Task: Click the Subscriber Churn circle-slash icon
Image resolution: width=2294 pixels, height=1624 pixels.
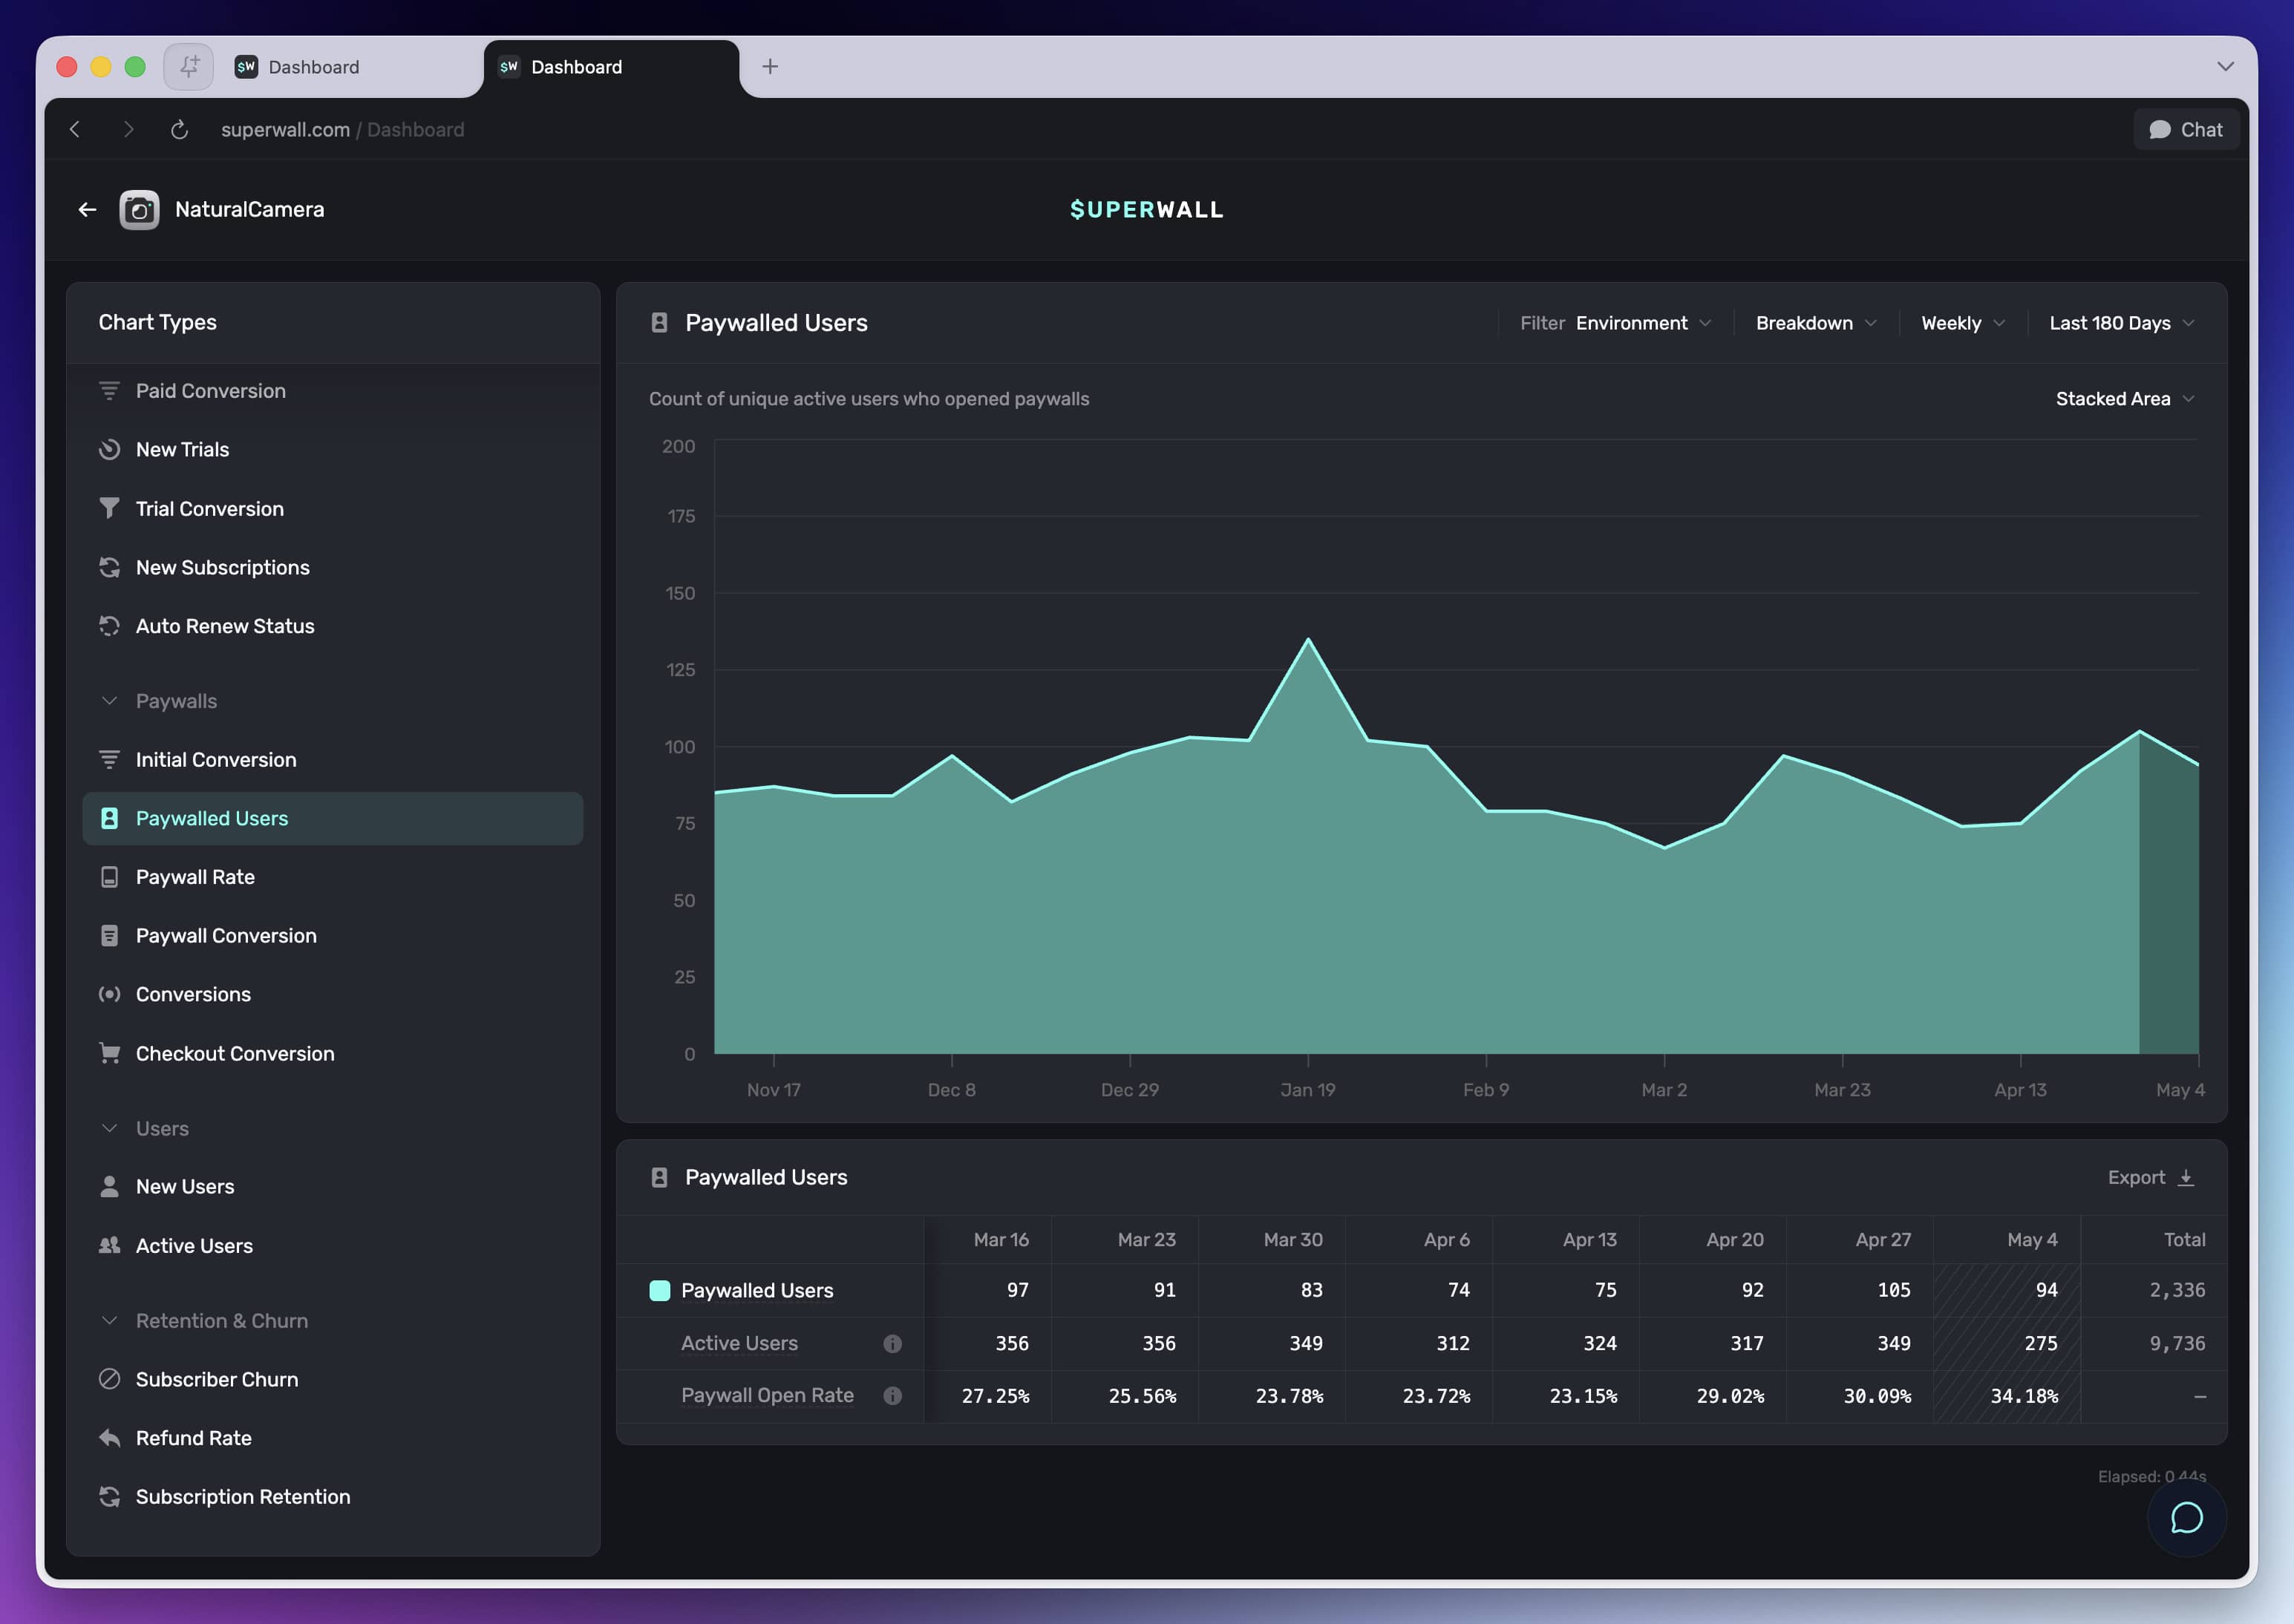Action: 109,1379
